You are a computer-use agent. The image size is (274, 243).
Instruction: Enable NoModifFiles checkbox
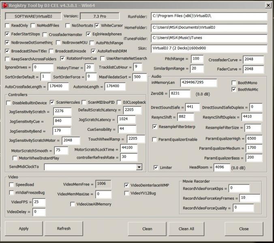[x=33, y=26]
